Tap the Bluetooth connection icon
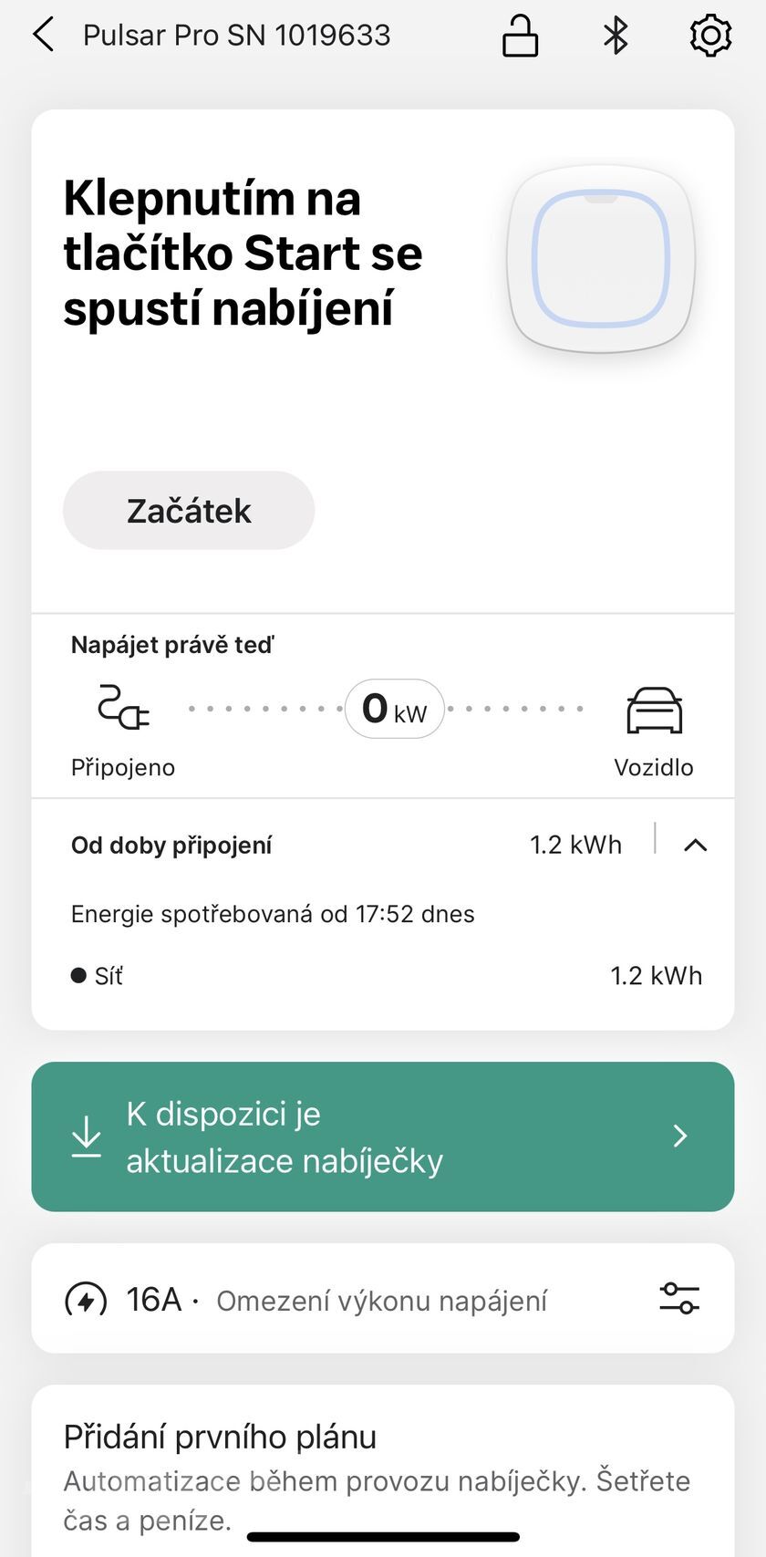 point(616,36)
